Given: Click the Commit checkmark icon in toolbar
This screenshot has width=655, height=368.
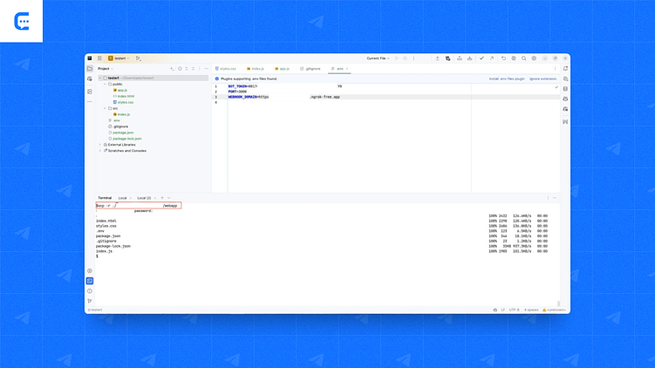Looking at the screenshot, I should point(481,58).
